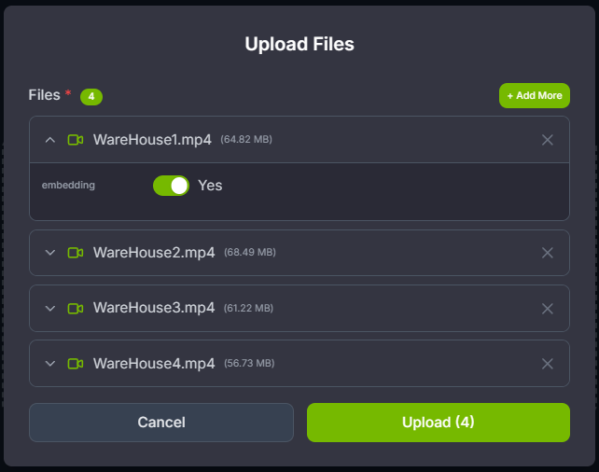Image resolution: width=599 pixels, height=472 pixels.
Task: Click the Cancel button
Action: coord(161,423)
